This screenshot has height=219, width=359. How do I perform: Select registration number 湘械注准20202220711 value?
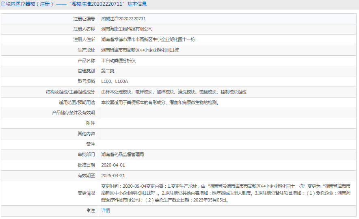pyautogui.click(x=123, y=19)
